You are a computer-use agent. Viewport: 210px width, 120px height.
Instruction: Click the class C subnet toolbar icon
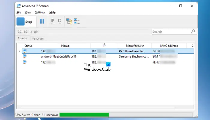[60, 21]
